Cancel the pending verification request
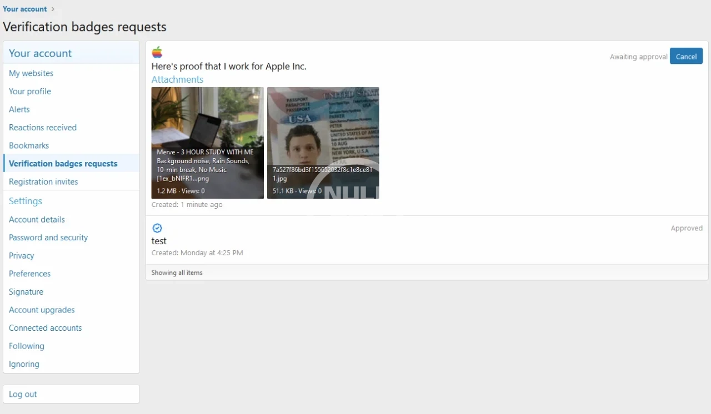The height and width of the screenshot is (414, 711). point(686,57)
